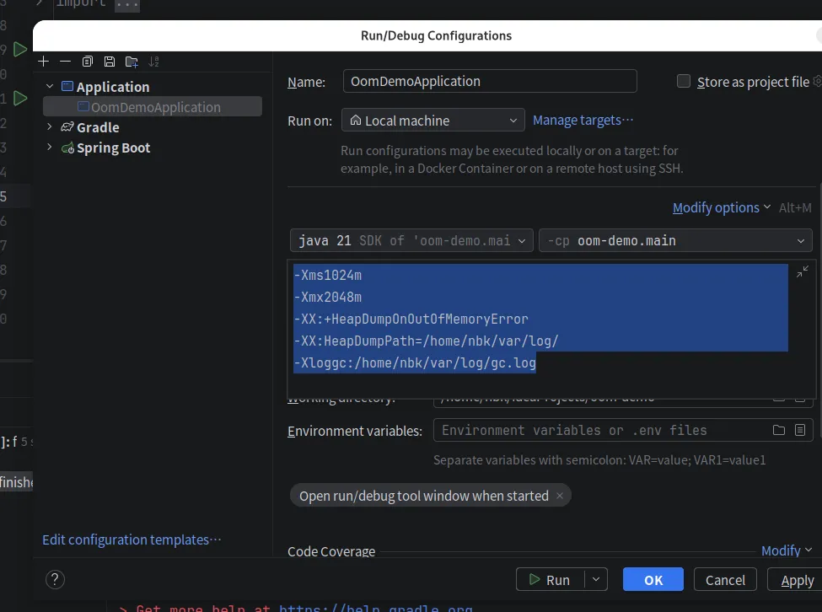The height and width of the screenshot is (612, 822).
Task: Click the Copy Configuration icon
Action: tap(88, 62)
